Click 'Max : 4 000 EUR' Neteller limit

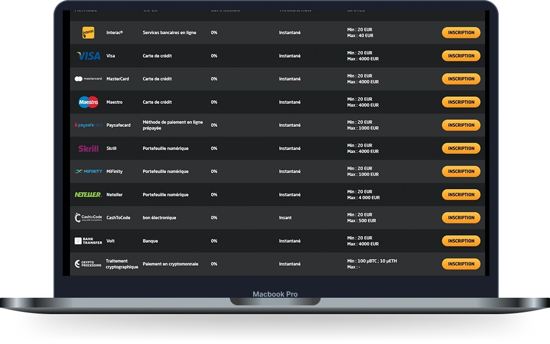[x=363, y=198]
